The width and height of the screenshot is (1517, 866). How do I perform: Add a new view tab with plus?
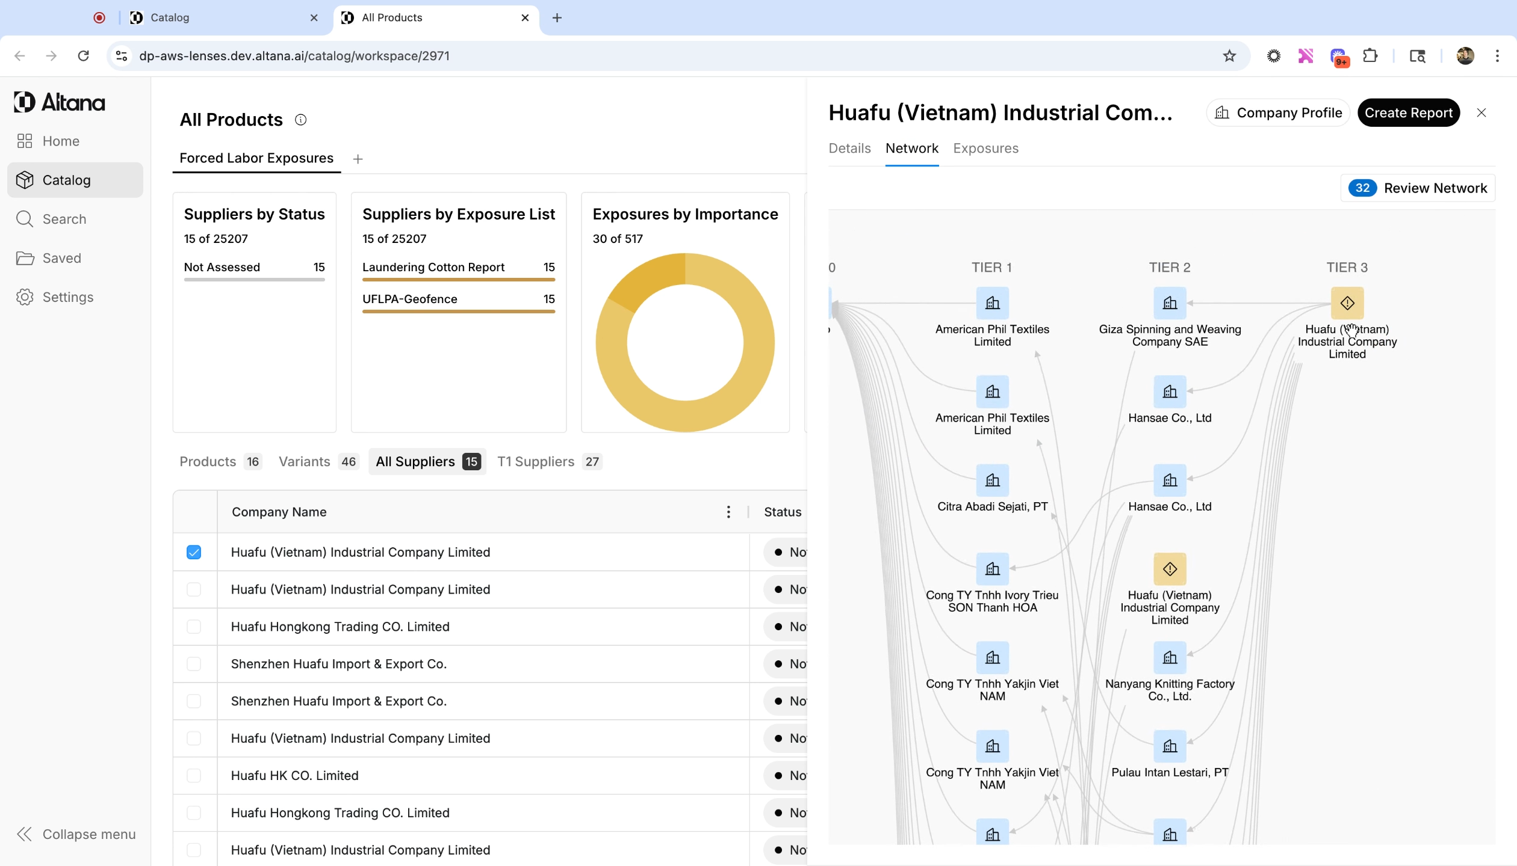358,159
